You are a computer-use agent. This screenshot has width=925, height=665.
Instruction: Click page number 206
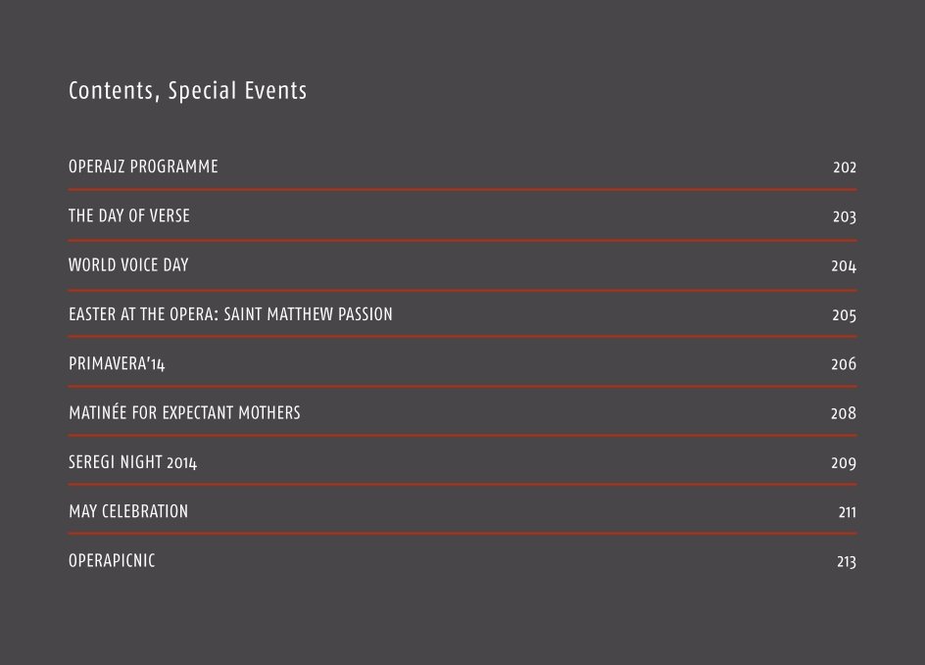point(845,364)
